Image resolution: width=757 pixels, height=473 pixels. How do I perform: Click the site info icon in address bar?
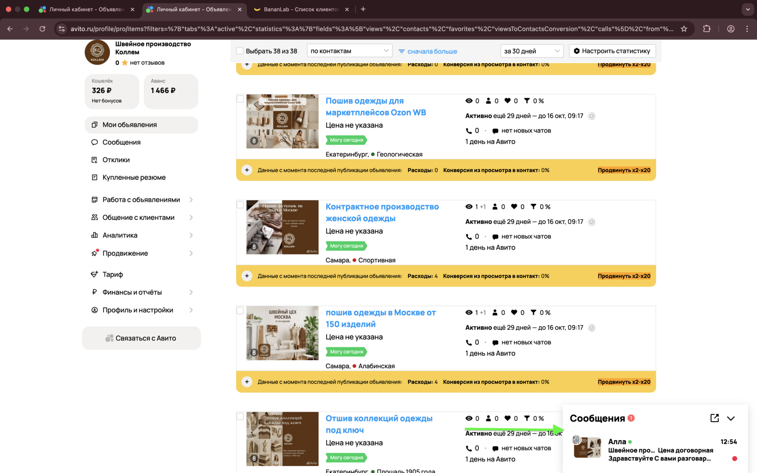click(62, 29)
